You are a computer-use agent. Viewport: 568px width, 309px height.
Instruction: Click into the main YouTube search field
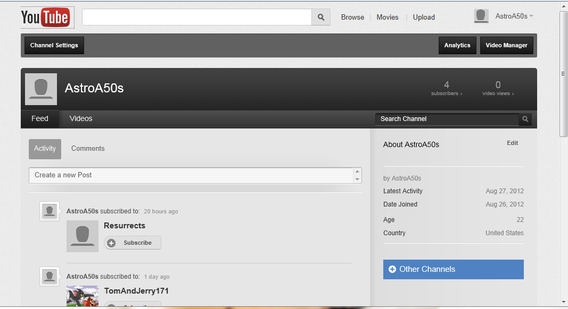pos(197,17)
